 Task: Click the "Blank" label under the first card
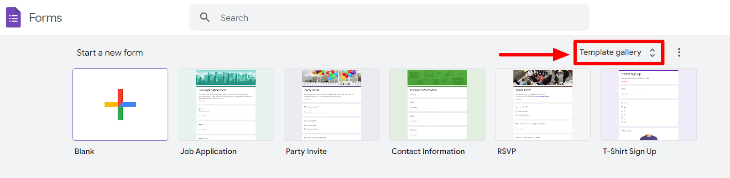coord(84,152)
